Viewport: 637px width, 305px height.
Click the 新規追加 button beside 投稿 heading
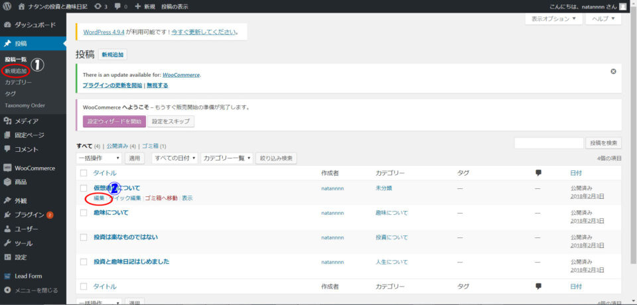[113, 55]
